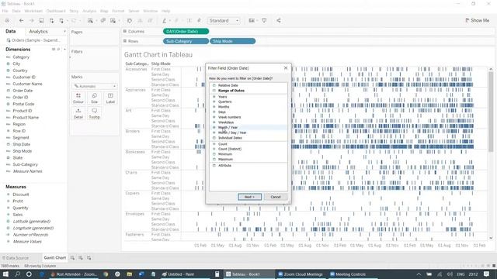
Task: Click the Share workbook toolbar icon
Action: click(x=279, y=21)
